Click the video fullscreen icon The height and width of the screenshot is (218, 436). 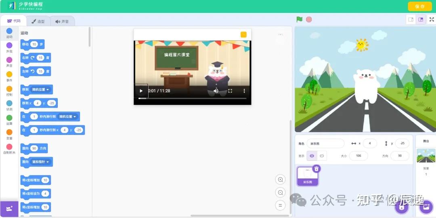(230, 91)
